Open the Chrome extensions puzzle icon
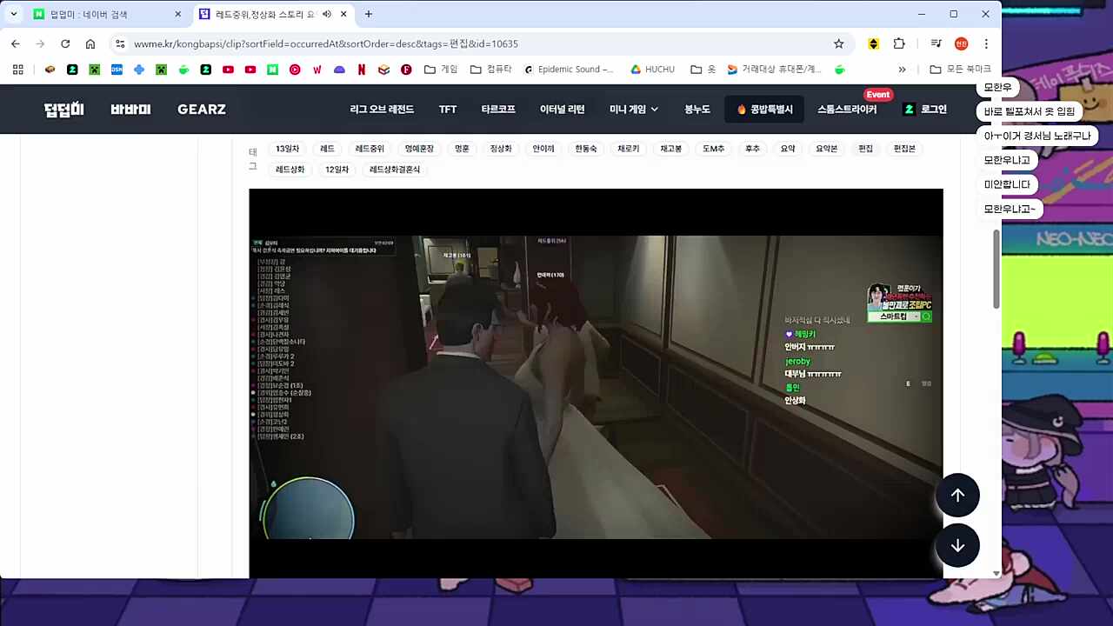The image size is (1113, 626). 899,43
